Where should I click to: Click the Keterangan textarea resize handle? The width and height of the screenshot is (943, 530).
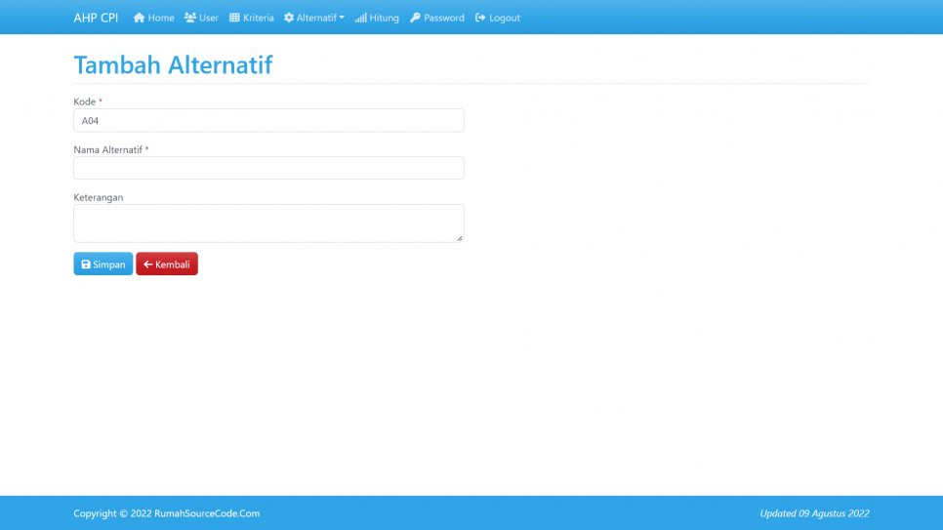coord(460,238)
